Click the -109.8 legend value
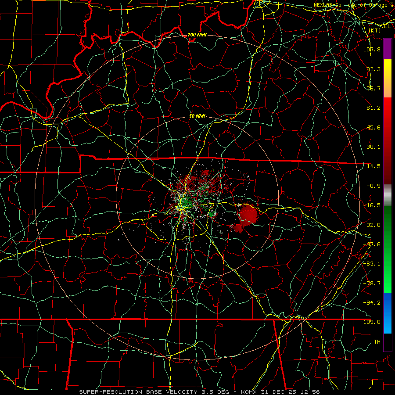This screenshot has width=395, height=395. pos(370,322)
